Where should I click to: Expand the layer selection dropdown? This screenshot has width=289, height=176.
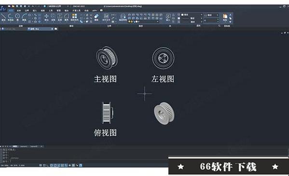(x=143, y=22)
